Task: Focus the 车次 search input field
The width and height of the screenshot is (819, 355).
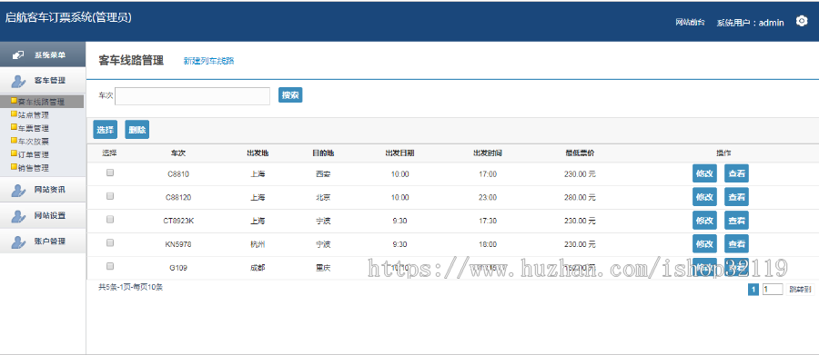Action: pos(192,96)
